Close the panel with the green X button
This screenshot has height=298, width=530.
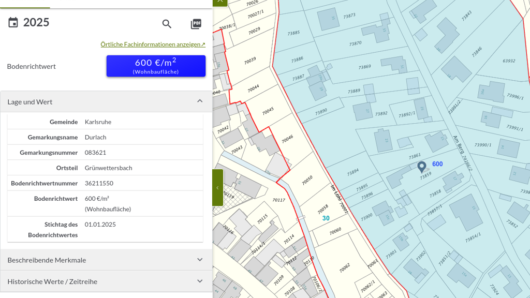(220, 2)
